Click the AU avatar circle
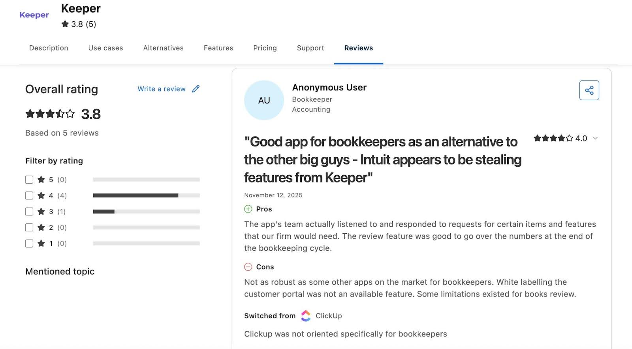 click(264, 100)
